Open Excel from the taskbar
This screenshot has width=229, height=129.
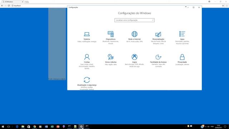(52, 126)
